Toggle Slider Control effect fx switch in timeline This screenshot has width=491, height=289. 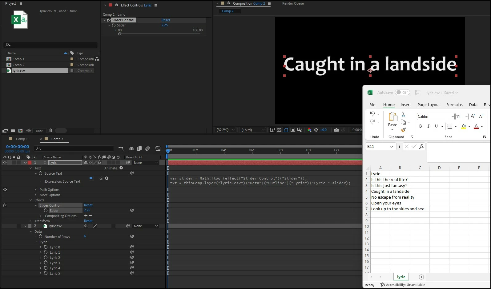click(5, 205)
